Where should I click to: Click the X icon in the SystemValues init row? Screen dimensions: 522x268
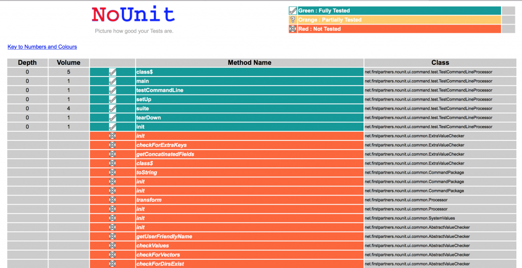[112, 218]
